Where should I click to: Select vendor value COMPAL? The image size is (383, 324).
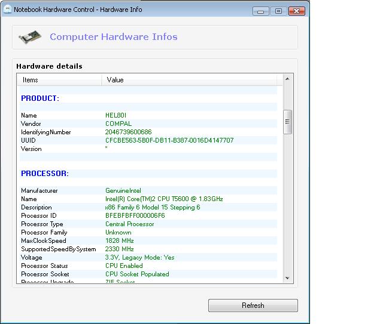tap(118, 124)
